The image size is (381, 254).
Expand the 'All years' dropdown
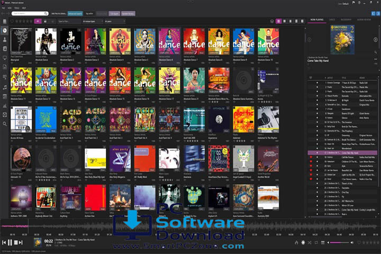[x=115, y=21]
